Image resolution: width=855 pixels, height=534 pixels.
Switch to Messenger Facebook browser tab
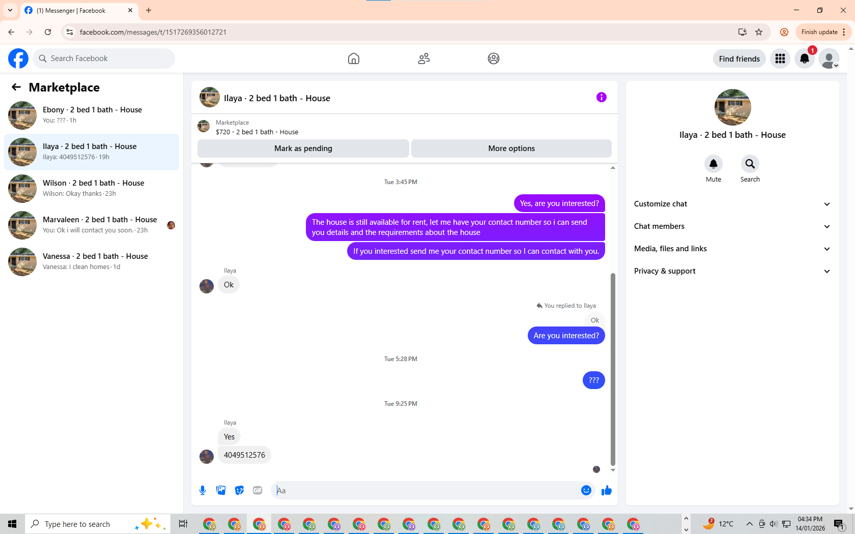79,11
